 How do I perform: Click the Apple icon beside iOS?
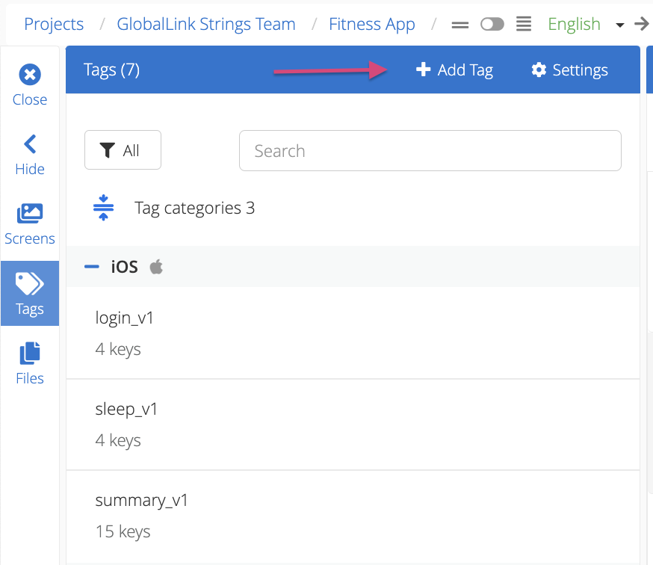click(x=156, y=267)
